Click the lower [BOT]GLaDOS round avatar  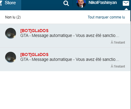[x=11, y=57]
